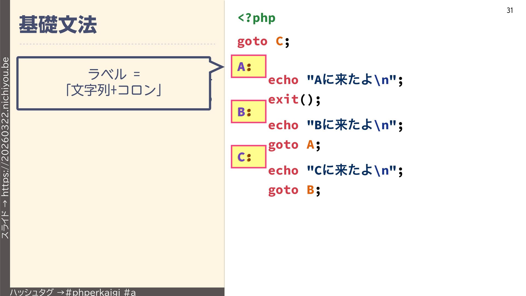Click the slide number 31

click(510, 10)
